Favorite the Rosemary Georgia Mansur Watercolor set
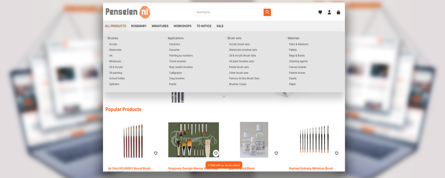The height and width of the screenshot is (178, 445). [216, 153]
